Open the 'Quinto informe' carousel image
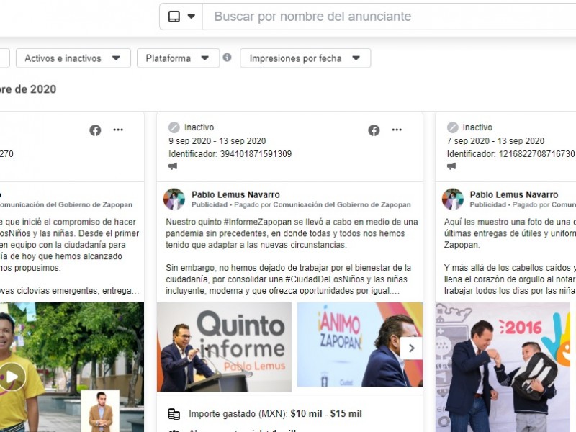 (x=224, y=347)
